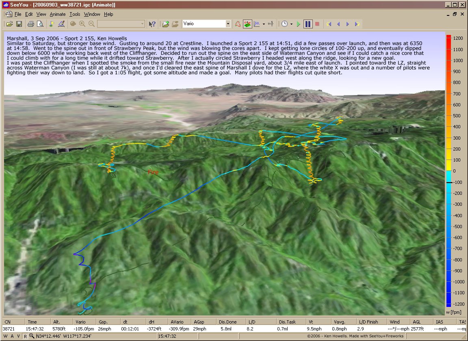Toggle the R button in status bar
The height and width of the screenshot is (341, 468).
tap(25, 336)
